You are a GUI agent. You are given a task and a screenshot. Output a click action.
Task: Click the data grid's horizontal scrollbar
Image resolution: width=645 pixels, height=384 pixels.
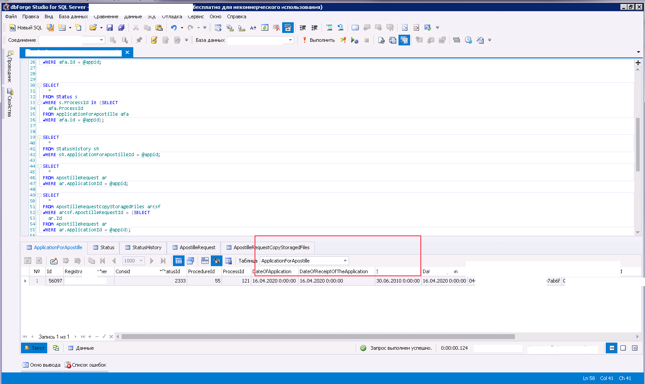click(318, 337)
